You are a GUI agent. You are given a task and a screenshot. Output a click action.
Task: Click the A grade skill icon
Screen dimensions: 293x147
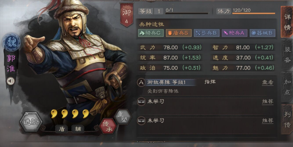pos(141,83)
